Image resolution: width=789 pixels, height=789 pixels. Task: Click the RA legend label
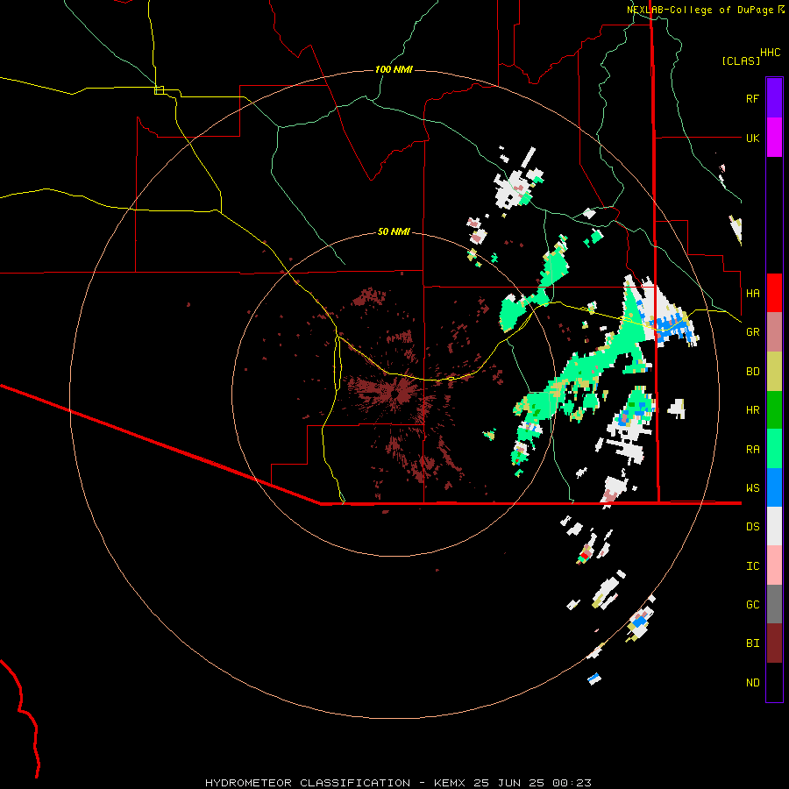tap(752, 450)
